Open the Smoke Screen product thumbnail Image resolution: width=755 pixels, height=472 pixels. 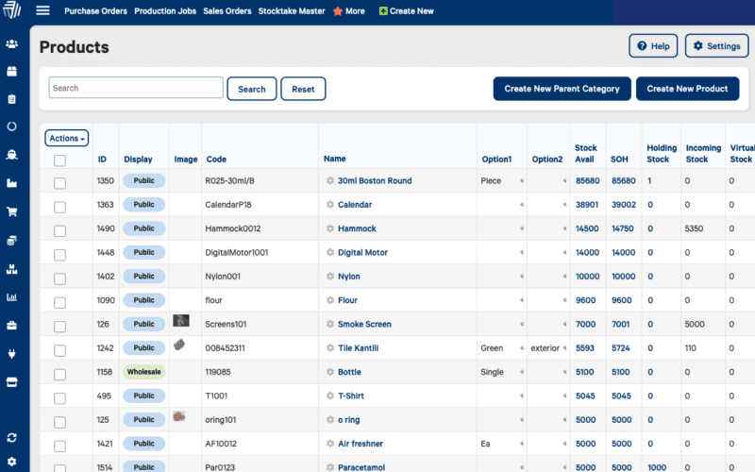pos(181,320)
